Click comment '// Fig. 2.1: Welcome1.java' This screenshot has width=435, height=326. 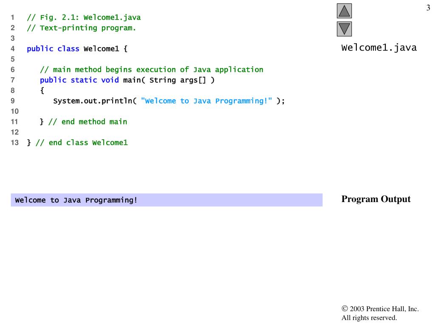[84, 17]
